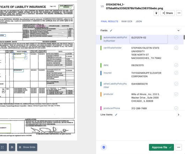185x154 pixels.
Task: Click the Show Grids button
Action: pyautogui.click(x=27, y=147)
